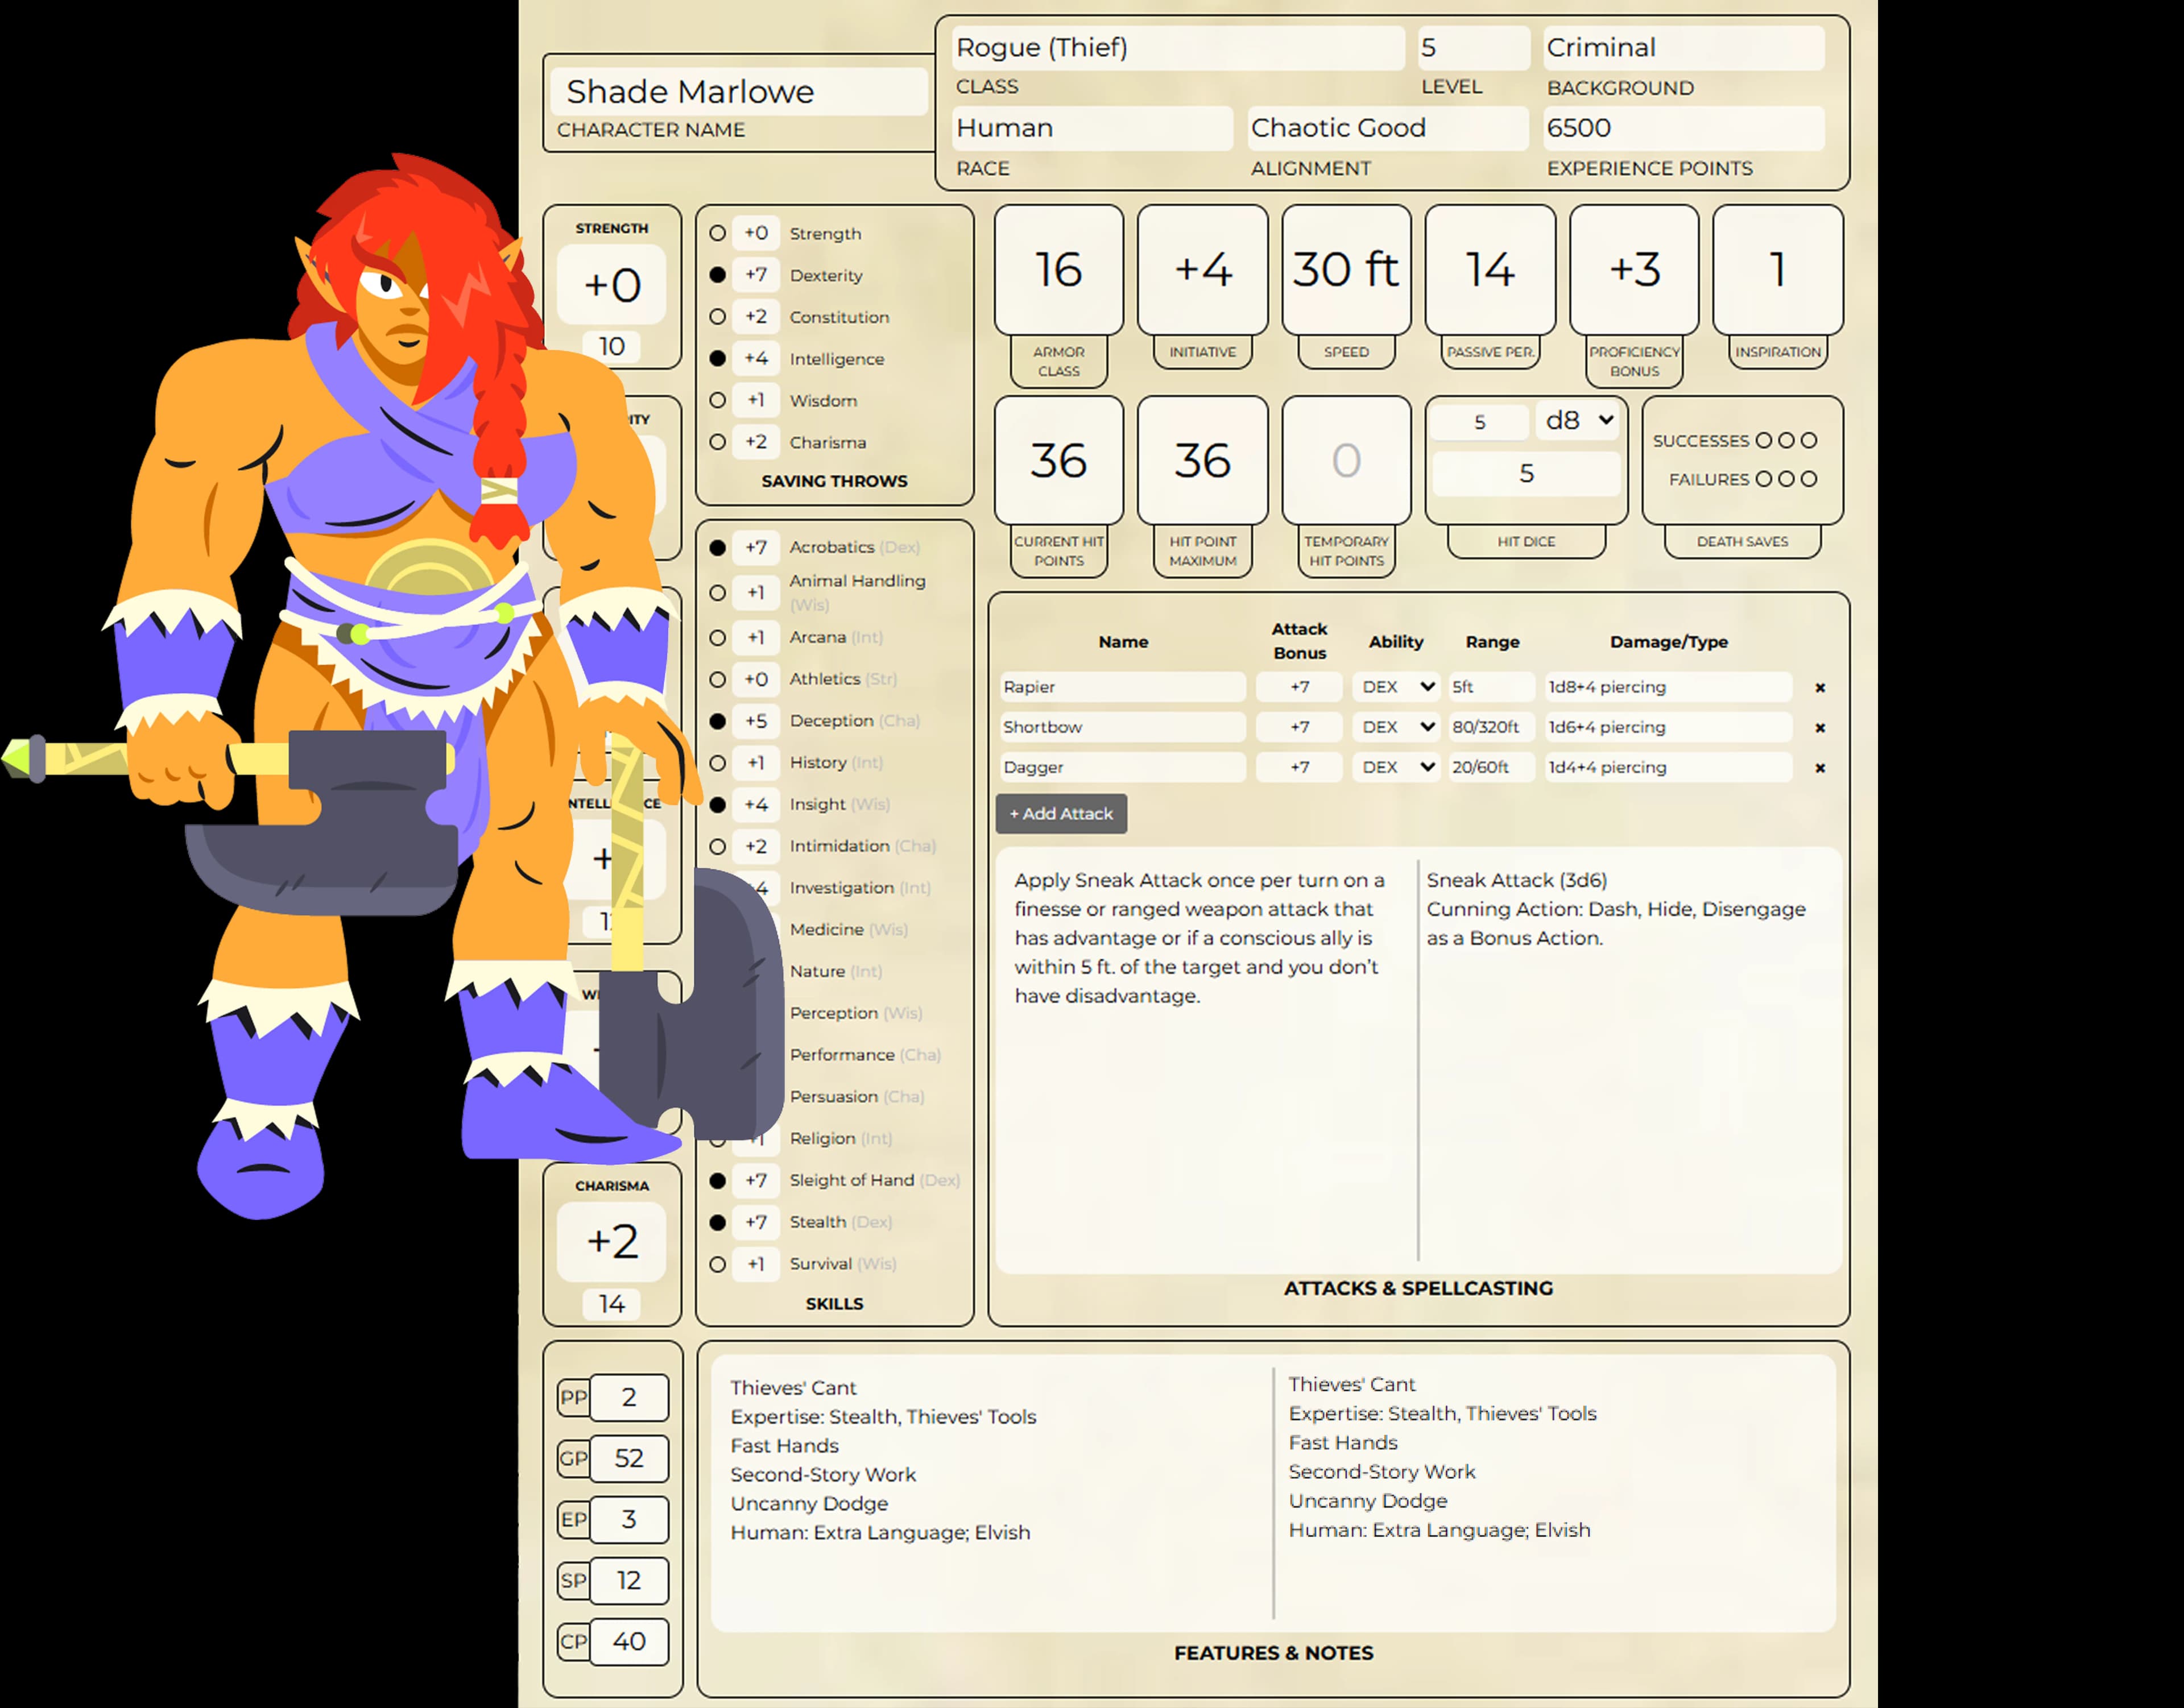Open the Dagger ability dropdown
This screenshot has height=1708, width=2184.
[x=1396, y=767]
